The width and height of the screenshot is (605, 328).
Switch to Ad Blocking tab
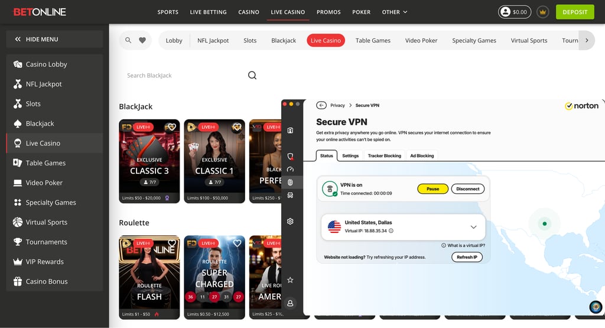pos(422,155)
